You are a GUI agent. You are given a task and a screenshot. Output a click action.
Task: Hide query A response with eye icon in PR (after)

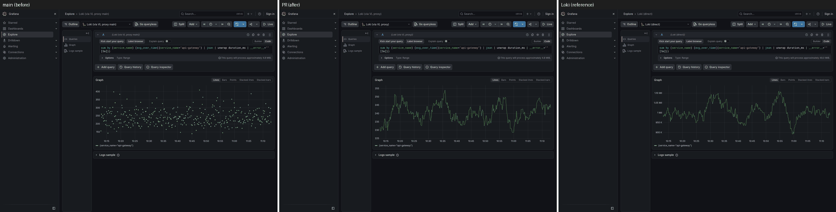pos(538,35)
